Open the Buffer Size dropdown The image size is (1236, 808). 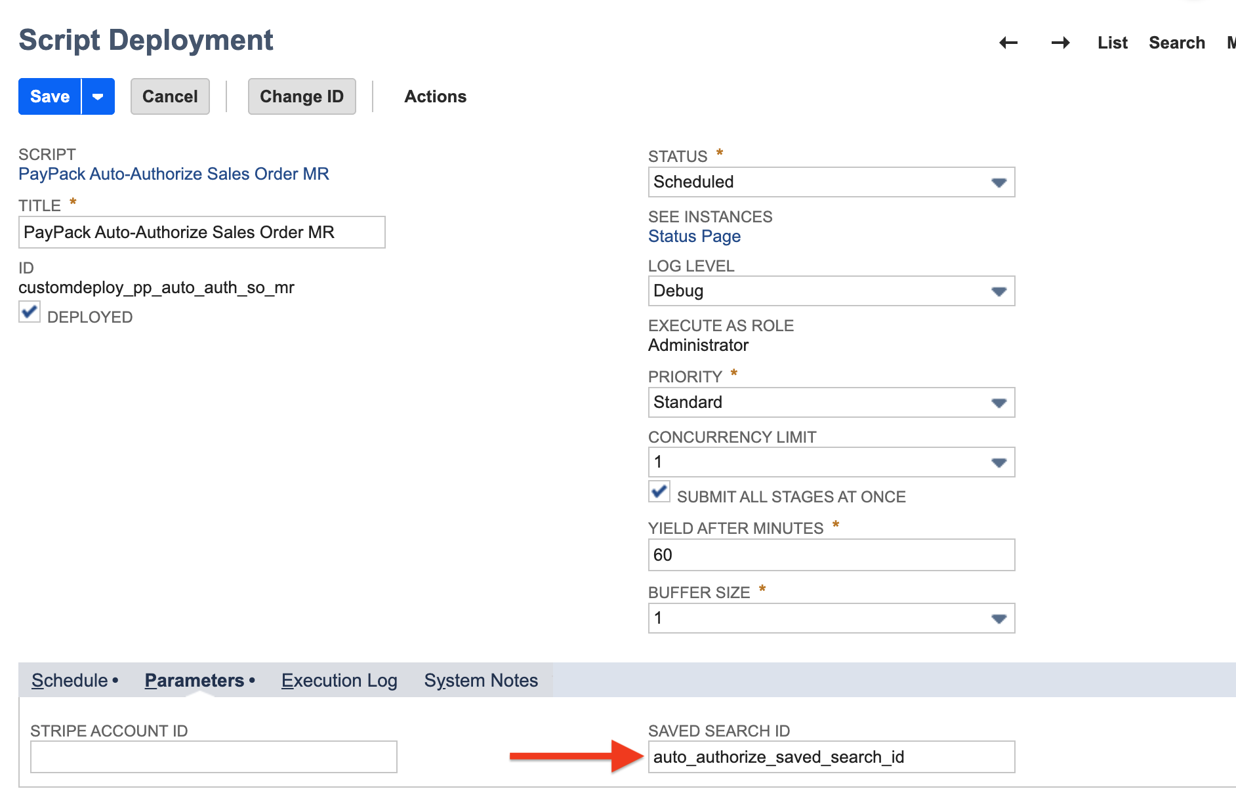(x=998, y=617)
